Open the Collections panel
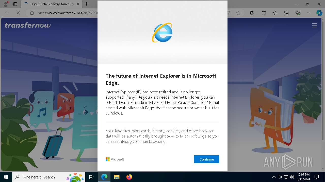The width and height of the screenshot is (325, 182). click(x=286, y=13)
